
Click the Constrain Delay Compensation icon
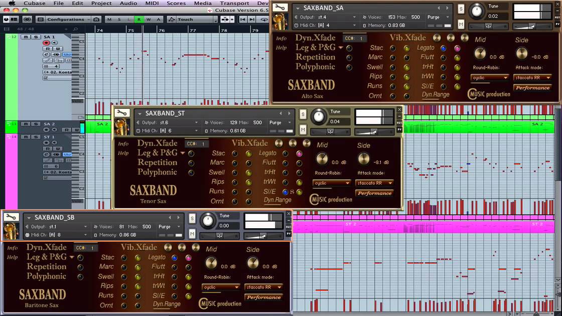click(x=27, y=20)
